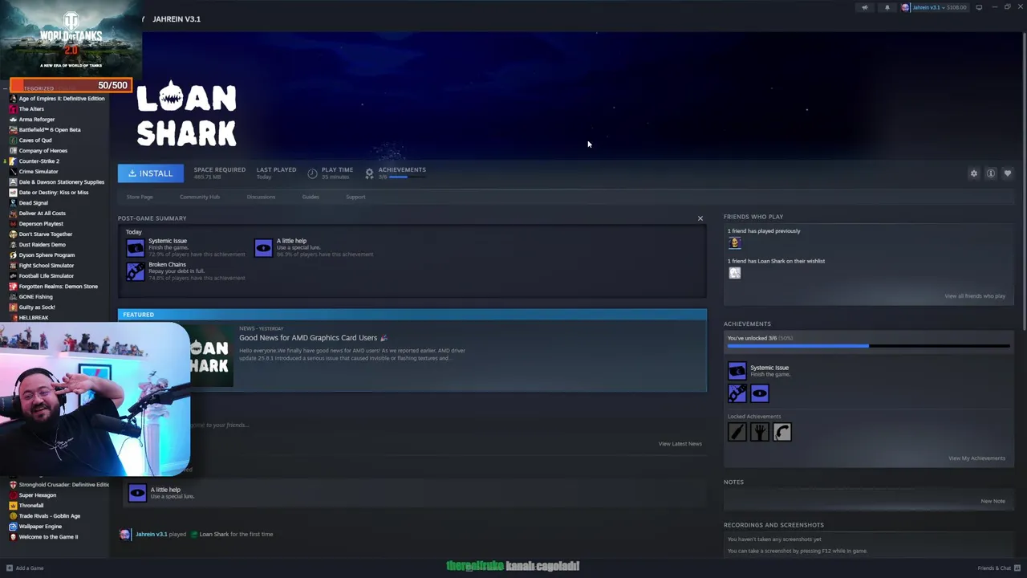Viewport: 1027px width, 578px height.
Task: Click the friend avatar with Loan Shark wishlisted
Action: point(734,273)
